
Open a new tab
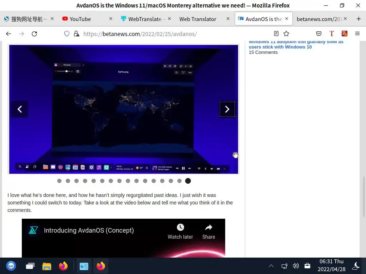click(359, 19)
